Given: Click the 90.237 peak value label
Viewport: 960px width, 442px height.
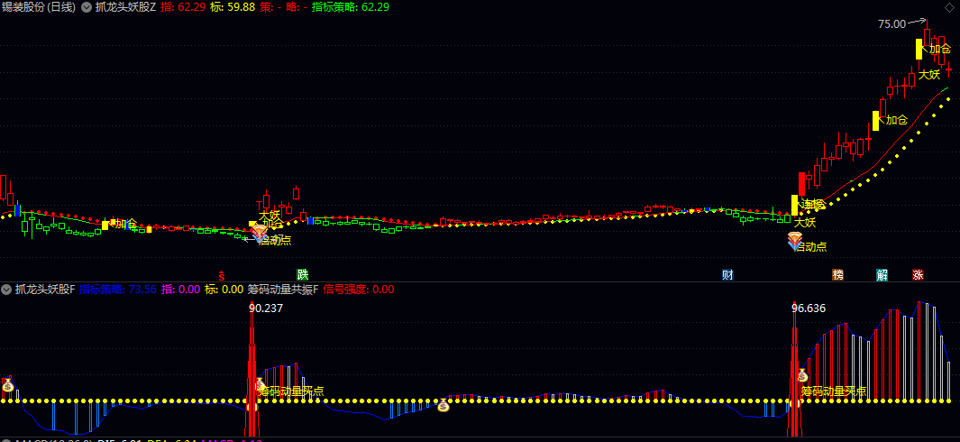Looking at the screenshot, I should click(266, 308).
